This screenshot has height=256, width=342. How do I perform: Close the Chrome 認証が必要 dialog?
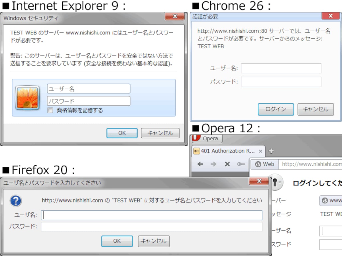click(331, 16)
